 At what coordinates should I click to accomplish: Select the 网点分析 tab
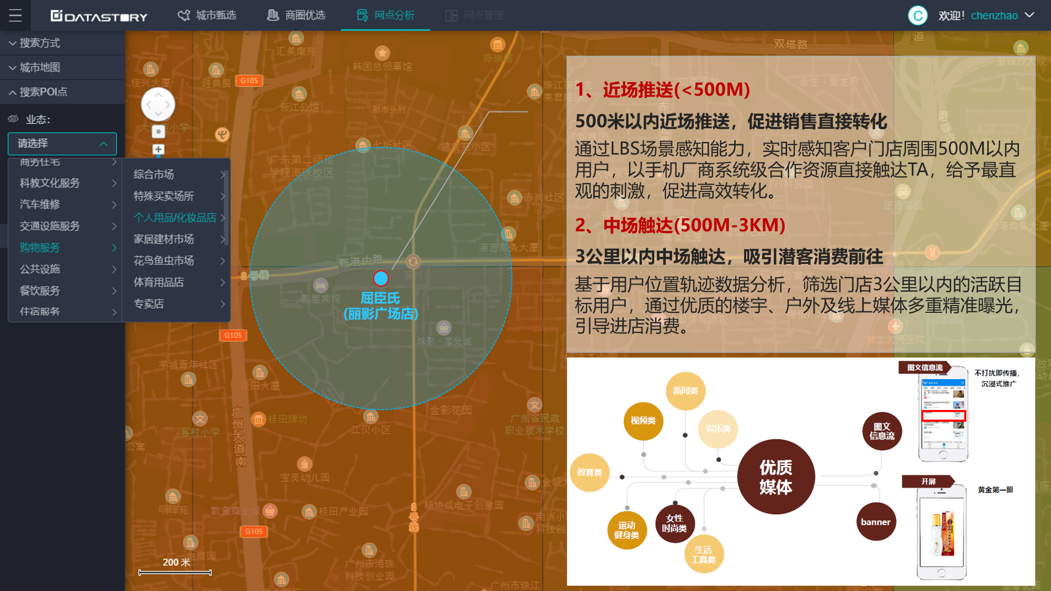click(x=385, y=15)
